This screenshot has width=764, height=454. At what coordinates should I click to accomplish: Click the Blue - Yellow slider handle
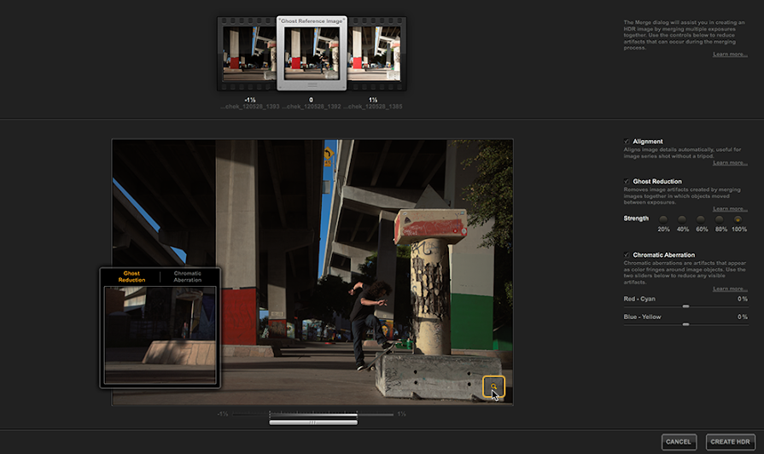[685, 324]
